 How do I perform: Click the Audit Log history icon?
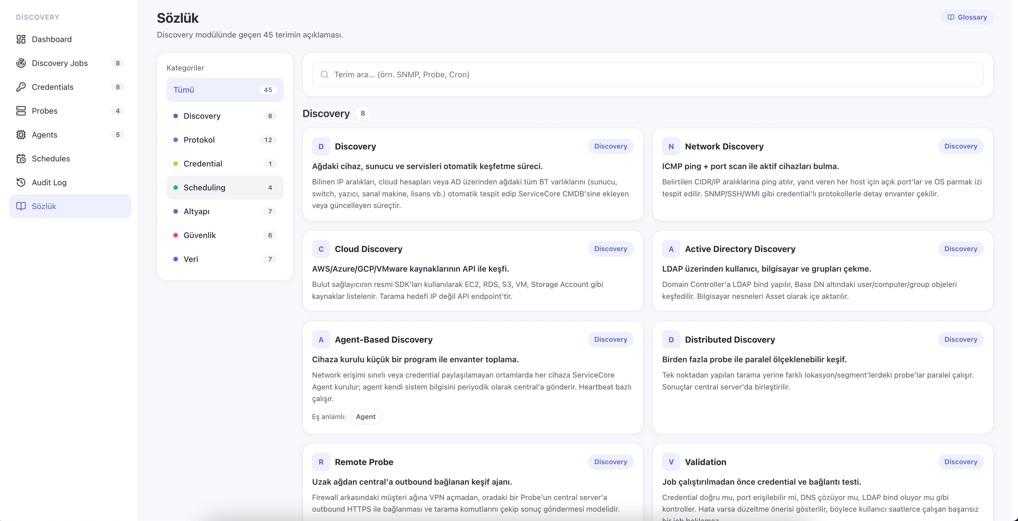pyautogui.click(x=21, y=182)
